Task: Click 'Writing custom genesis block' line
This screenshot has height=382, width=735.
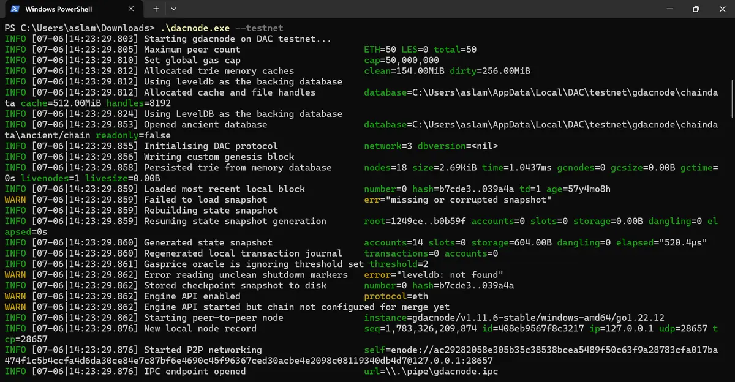Action: click(x=219, y=157)
